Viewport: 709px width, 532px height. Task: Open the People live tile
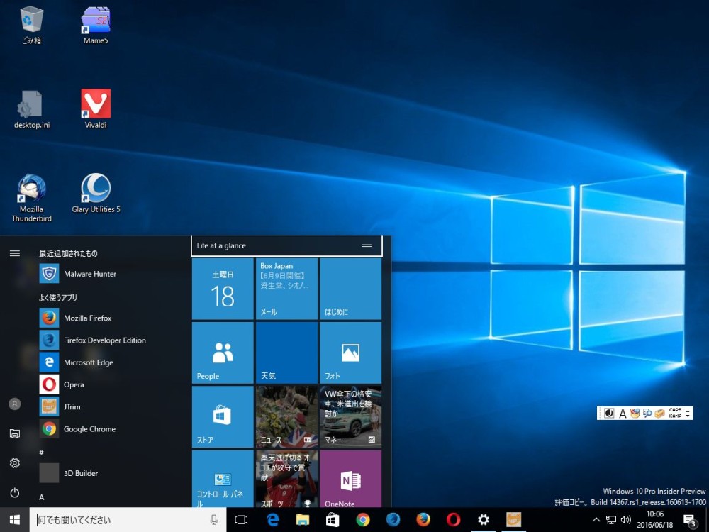(x=223, y=353)
